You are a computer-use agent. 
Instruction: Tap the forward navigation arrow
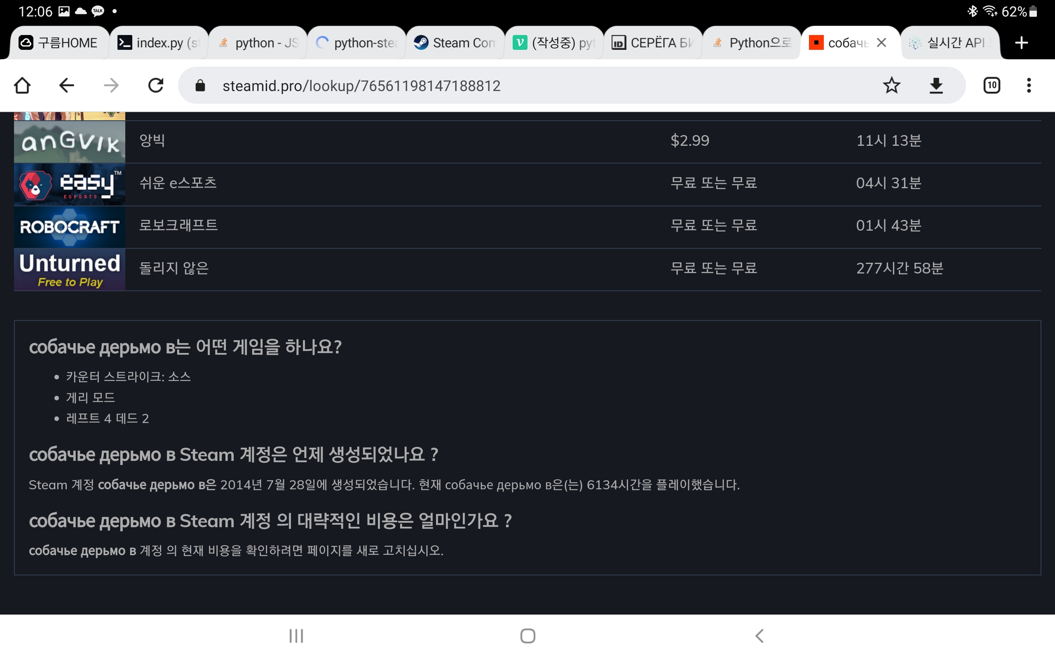point(111,85)
